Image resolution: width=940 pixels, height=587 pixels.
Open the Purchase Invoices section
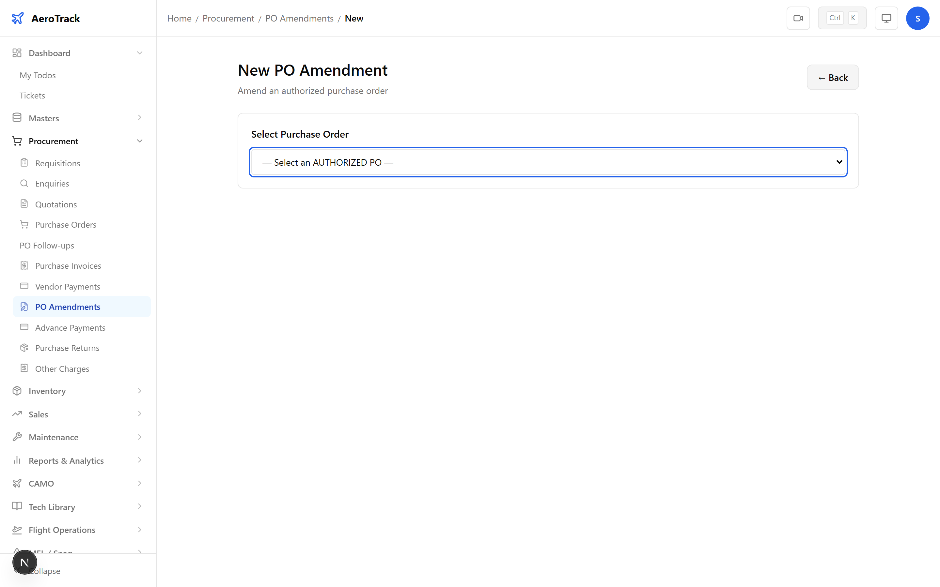pos(68,265)
